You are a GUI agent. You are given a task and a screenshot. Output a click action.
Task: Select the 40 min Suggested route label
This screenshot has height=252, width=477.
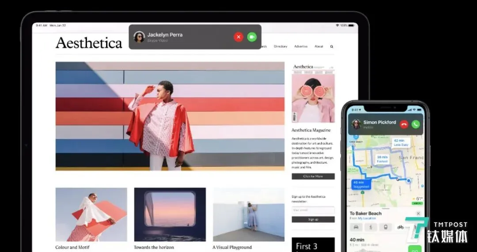[361, 184]
